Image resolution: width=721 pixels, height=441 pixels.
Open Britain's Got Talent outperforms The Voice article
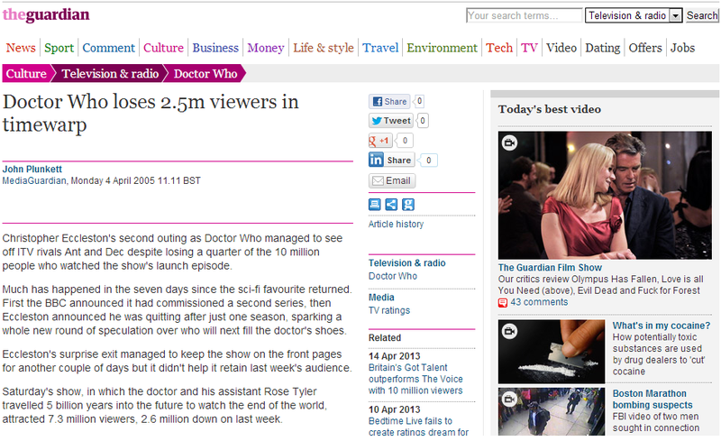[x=415, y=379]
